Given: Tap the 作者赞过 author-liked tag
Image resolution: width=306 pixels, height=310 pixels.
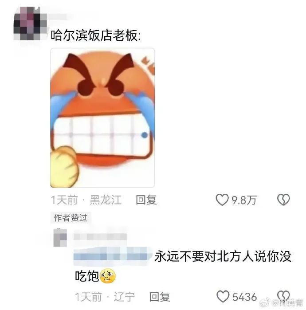Looking at the screenshot, I should 71,218.
